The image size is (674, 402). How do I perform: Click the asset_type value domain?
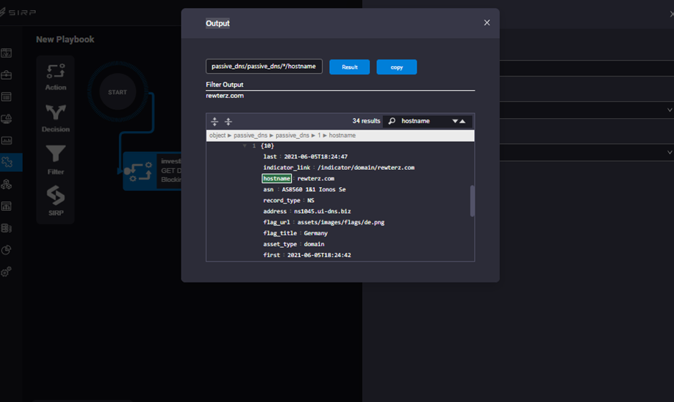point(314,244)
